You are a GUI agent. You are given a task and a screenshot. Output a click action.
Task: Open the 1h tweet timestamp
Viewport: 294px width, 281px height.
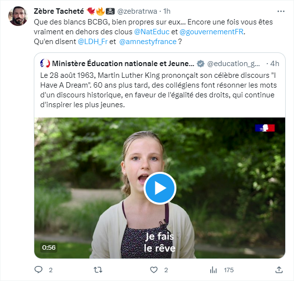(167, 11)
